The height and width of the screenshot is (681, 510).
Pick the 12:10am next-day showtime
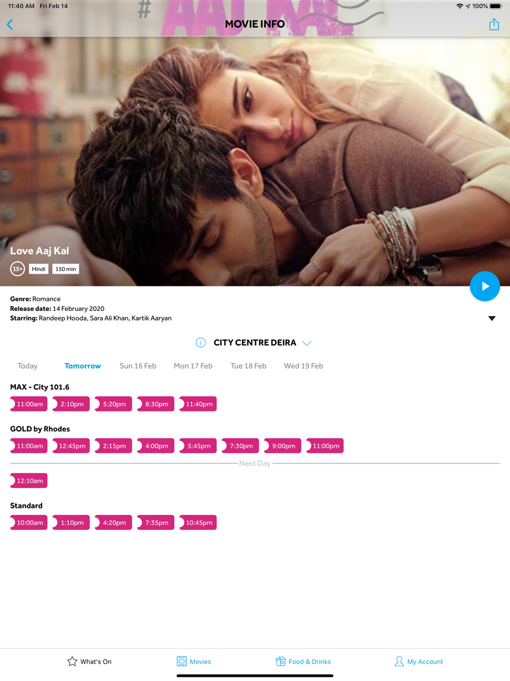point(29,480)
